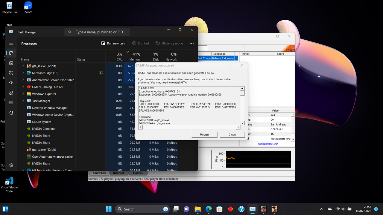
Task: Open Task Manager Settings gear
Action: pyautogui.click(x=11, y=165)
